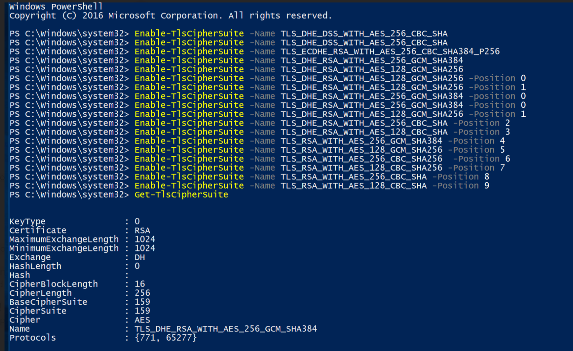The image size is (573, 351).
Task: Click the Protocols value {771, 65277}
Action: point(166,338)
